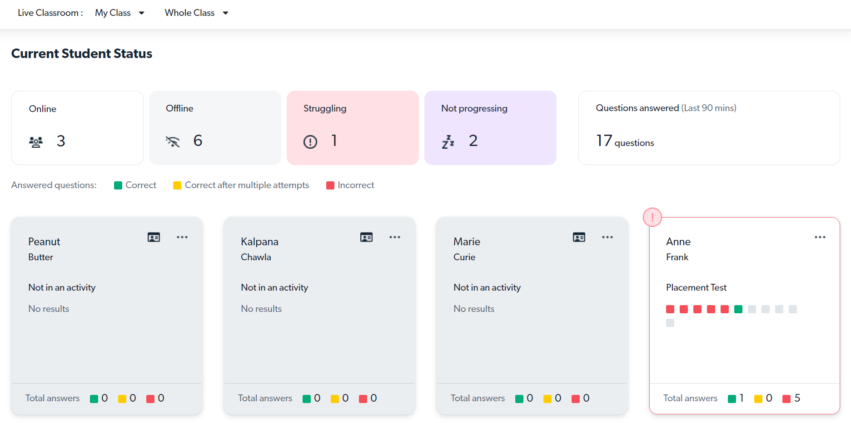Click Peanut Butter's No results text
The width and height of the screenshot is (851, 423).
tap(49, 309)
